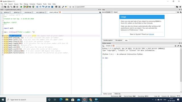Open Microsoft Edge from taskbar

pos(61,100)
